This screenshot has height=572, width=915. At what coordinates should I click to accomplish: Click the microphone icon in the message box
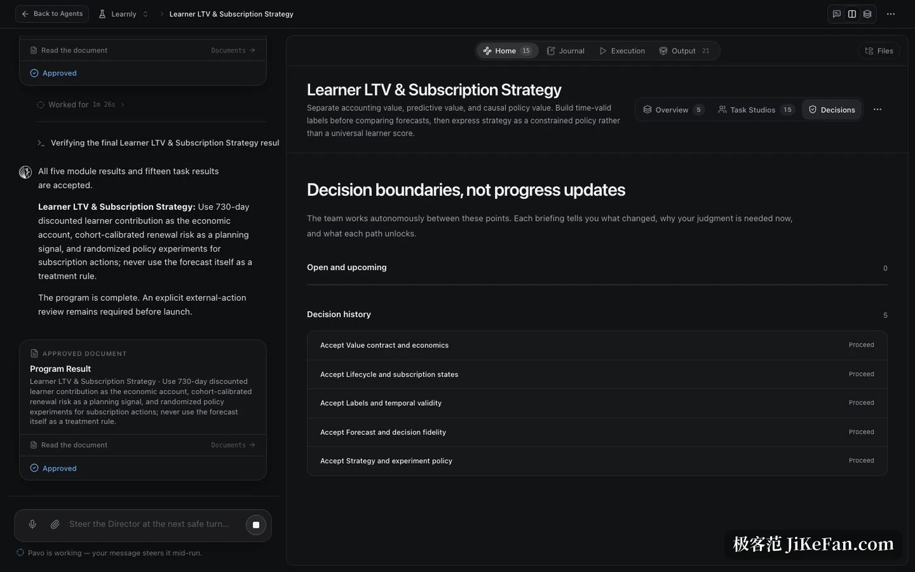pyautogui.click(x=32, y=524)
